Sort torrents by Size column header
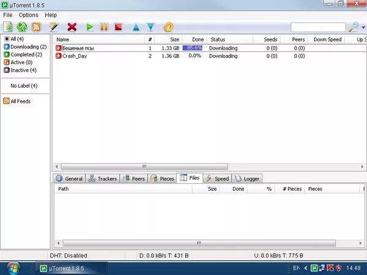Image resolution: width=367 pixels, height=275 pixels. click(x=169, y=40)
